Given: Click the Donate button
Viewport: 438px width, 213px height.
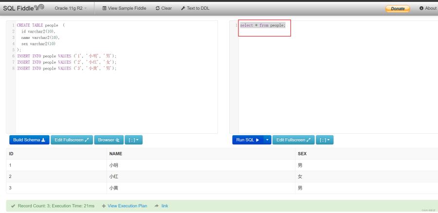Looking at the screenshot, I should tap(398, 9).
